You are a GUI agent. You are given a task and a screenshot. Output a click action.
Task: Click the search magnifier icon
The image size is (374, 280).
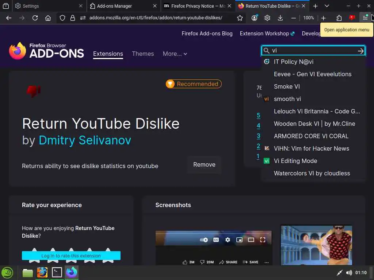[x=266, y=50]
